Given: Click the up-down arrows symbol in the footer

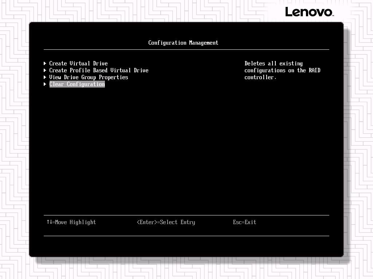Looking at the screenshot, I should coord(49,222).
